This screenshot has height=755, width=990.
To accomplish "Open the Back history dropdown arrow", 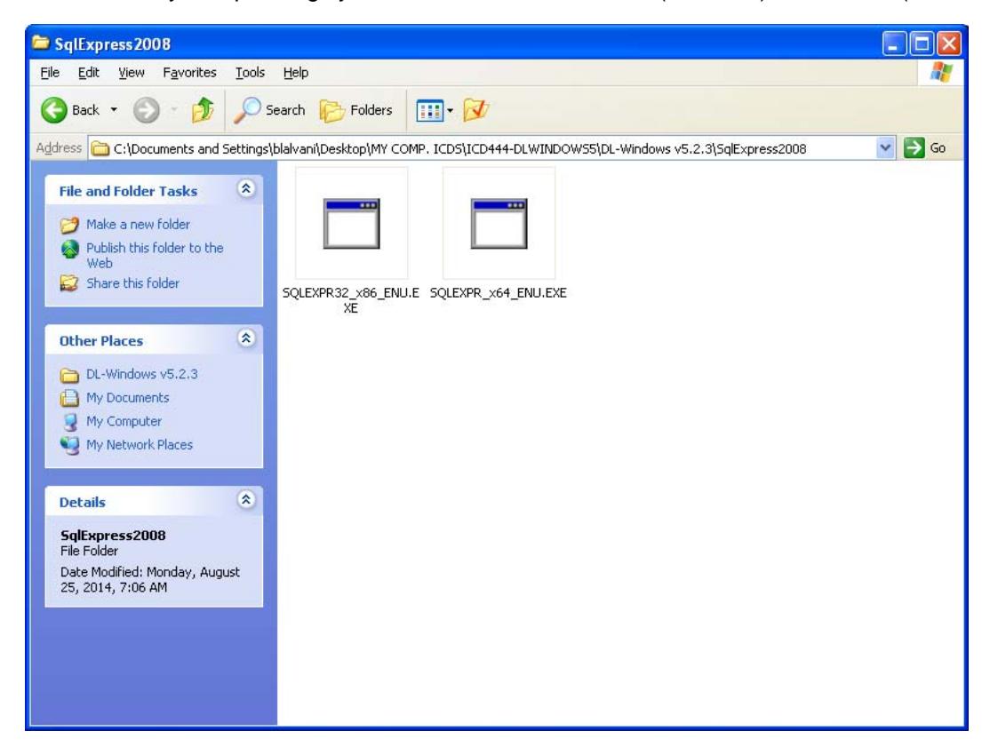I will 114,110.
